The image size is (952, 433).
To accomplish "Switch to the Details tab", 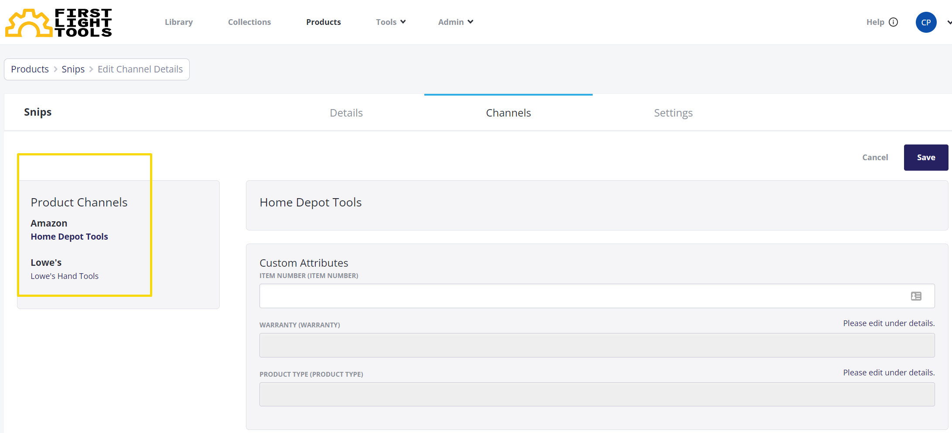I will pos(346,113).
